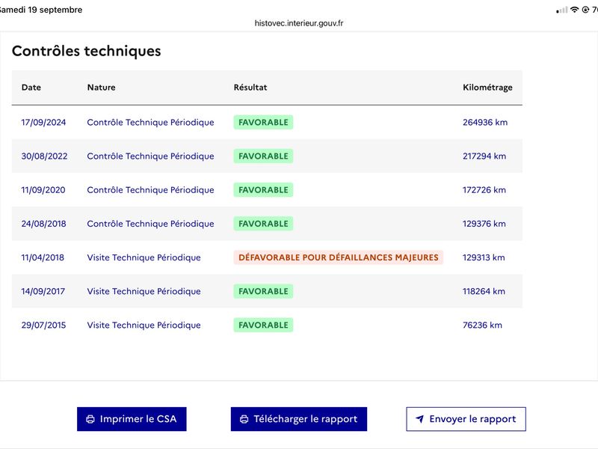Tap the cellular signal bars icon
Screen dimensions: 598x449
562,10
